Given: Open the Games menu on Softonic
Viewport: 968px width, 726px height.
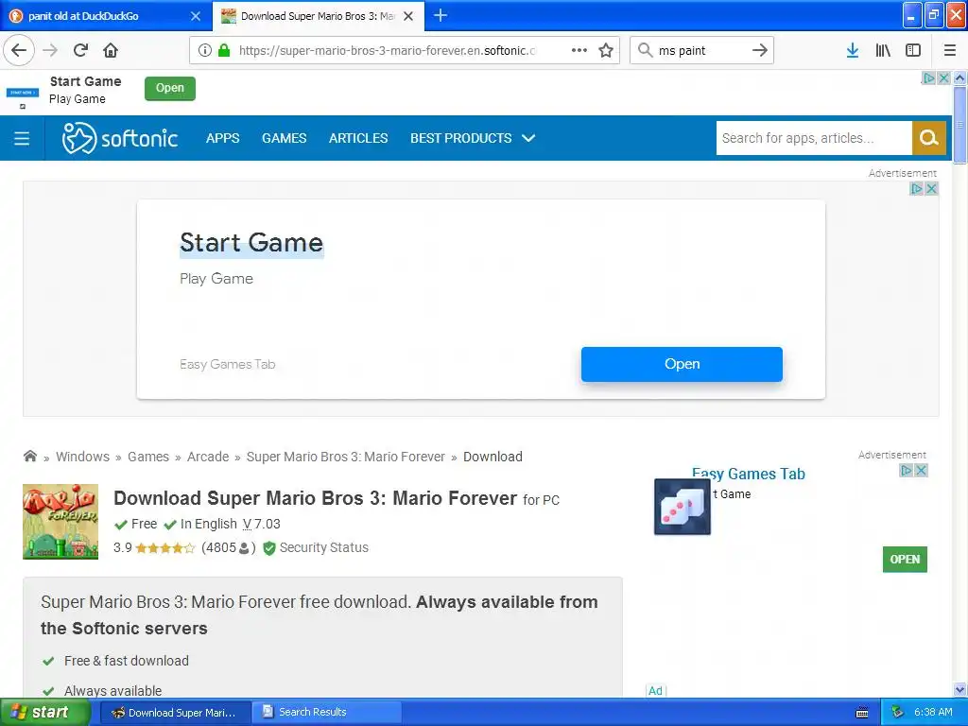Looking at the screenshot, I should [x=284, y=138].
